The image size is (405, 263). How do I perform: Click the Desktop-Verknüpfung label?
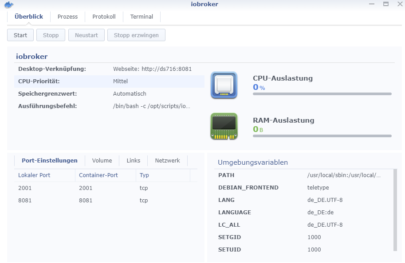point(52,69)
